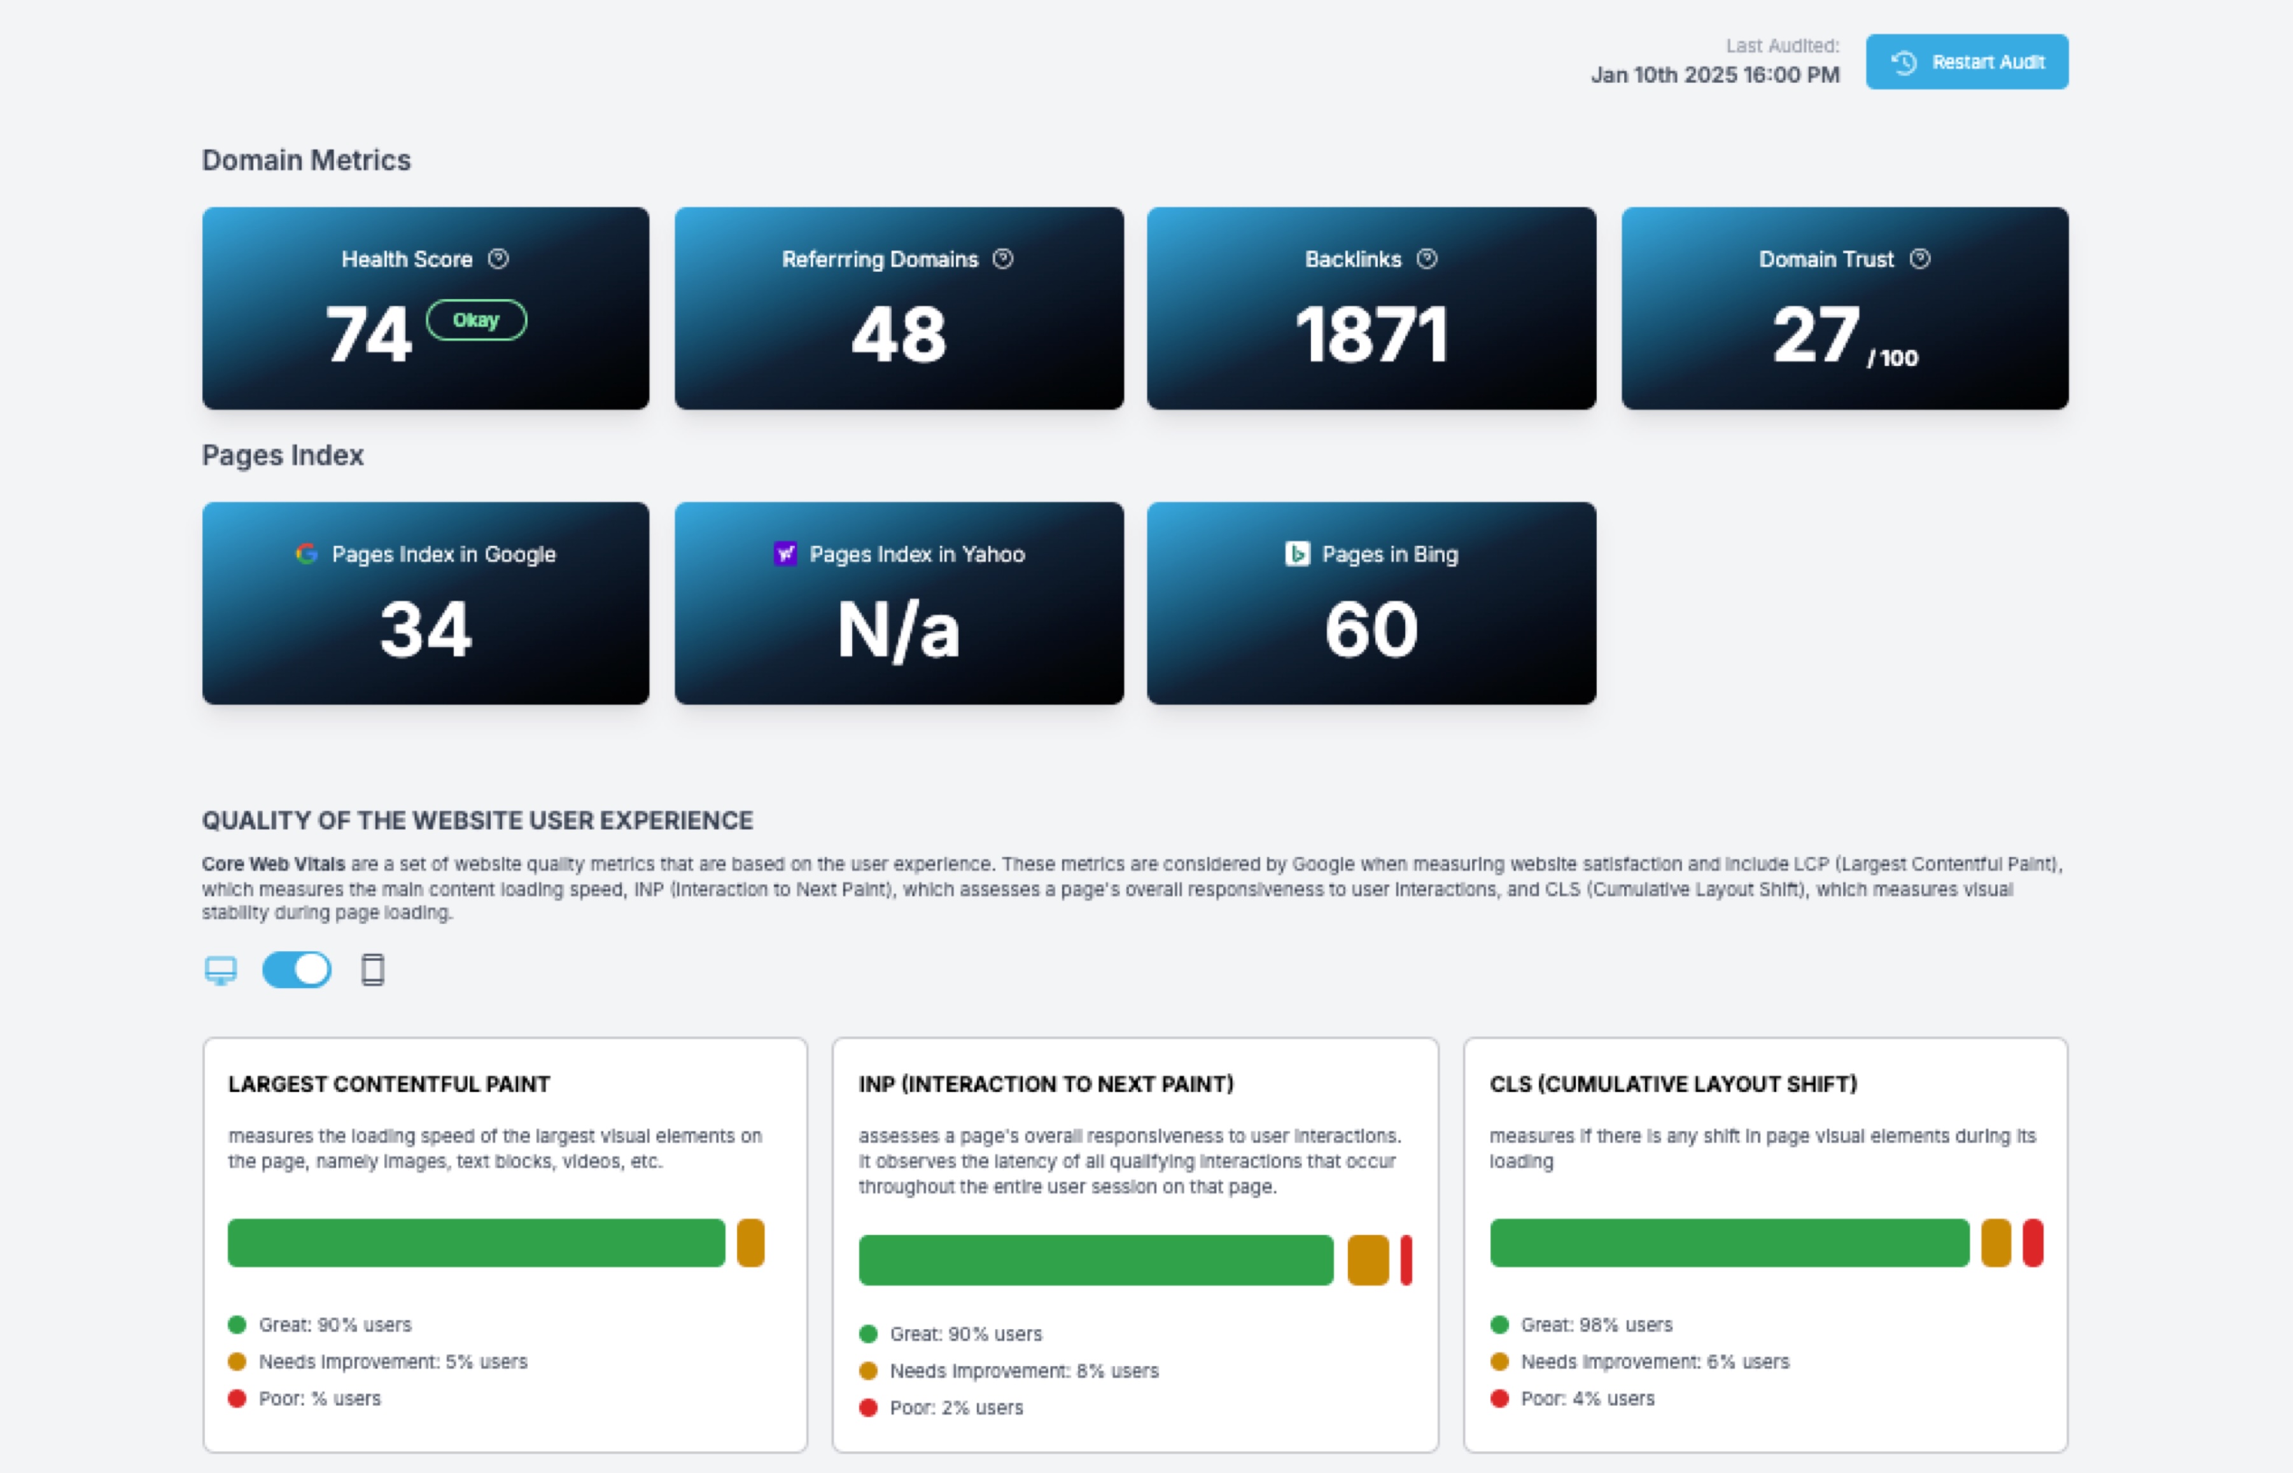Screen dimensions: 2293x1473
Task: Click the Backlinks help question icon
Action: tap(1427, 259)
